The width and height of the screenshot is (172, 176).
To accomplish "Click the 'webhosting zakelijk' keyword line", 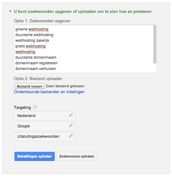I will (32, 40).
